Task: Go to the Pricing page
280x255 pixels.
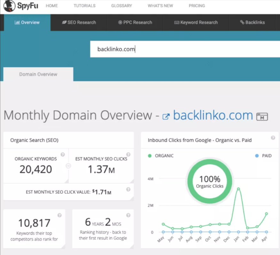Action: [197, 6]
